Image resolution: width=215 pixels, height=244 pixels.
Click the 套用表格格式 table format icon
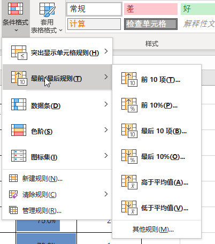tap(47, 9)
